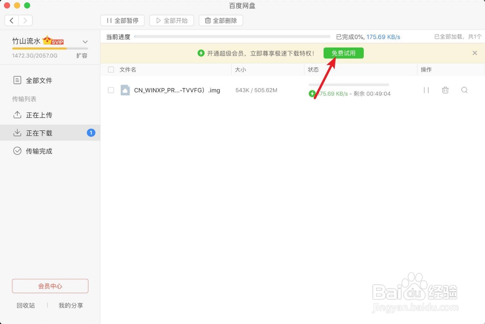485x324 pixels.
Task: Pause all downloads with 全部暂停
Action: tap(123, 21)
